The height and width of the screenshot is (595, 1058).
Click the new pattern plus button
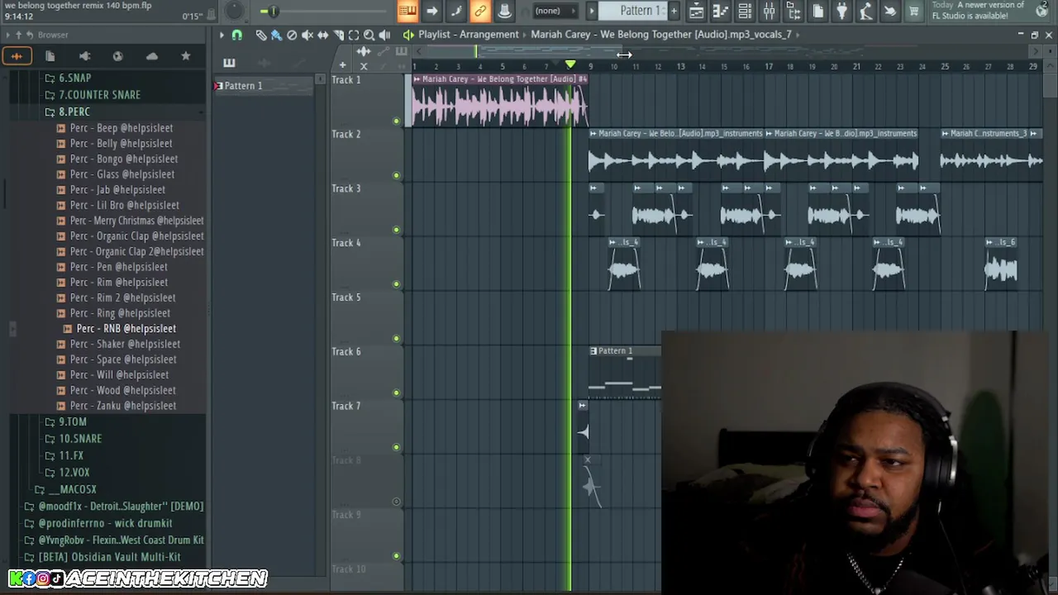[x=674, y=11]
